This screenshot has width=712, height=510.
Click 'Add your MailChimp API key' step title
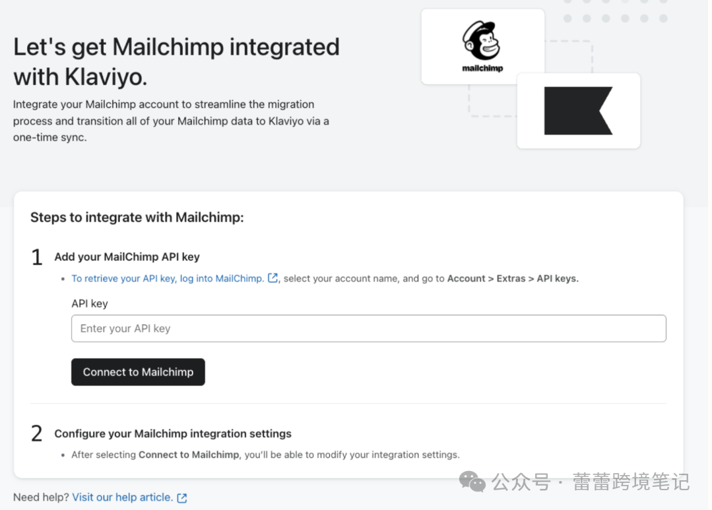click(127, 257)
